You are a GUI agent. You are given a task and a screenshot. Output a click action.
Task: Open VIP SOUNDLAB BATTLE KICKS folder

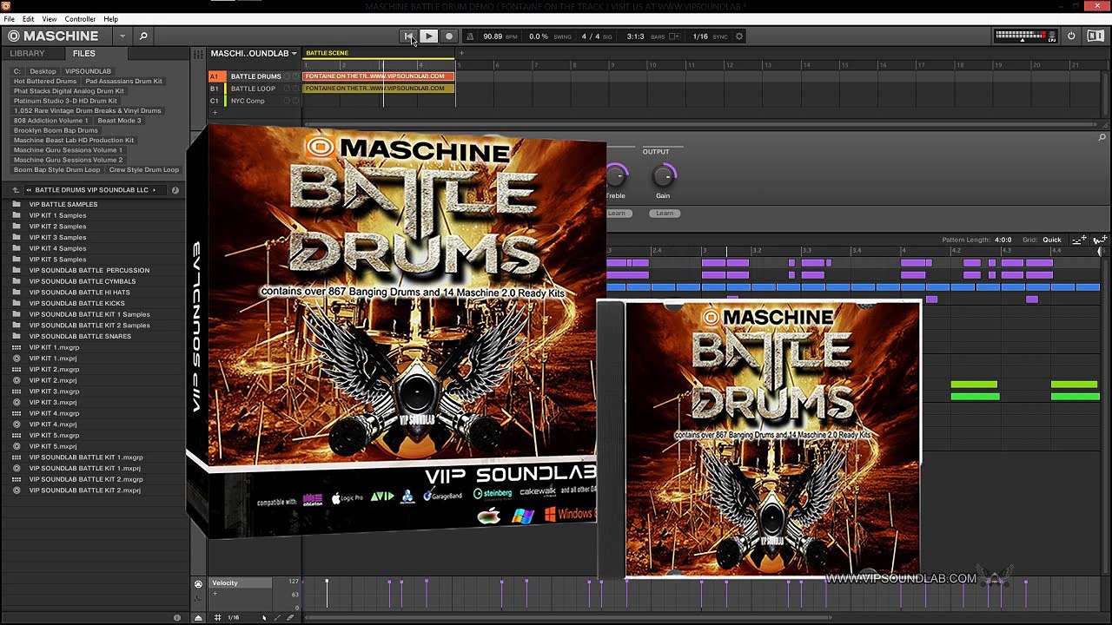(77, 304)
